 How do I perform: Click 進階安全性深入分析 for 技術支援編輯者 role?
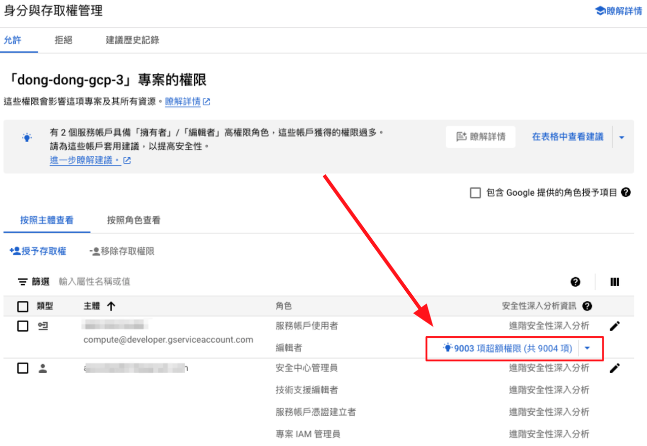point(549,390)
